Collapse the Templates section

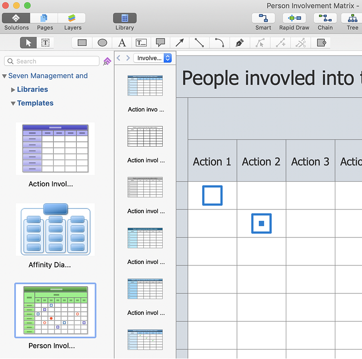[14, 103]
